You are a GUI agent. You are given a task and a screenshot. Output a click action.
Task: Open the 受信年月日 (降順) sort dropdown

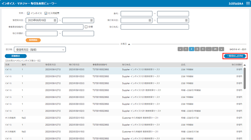pyautogui.click(x=40, y=50)
